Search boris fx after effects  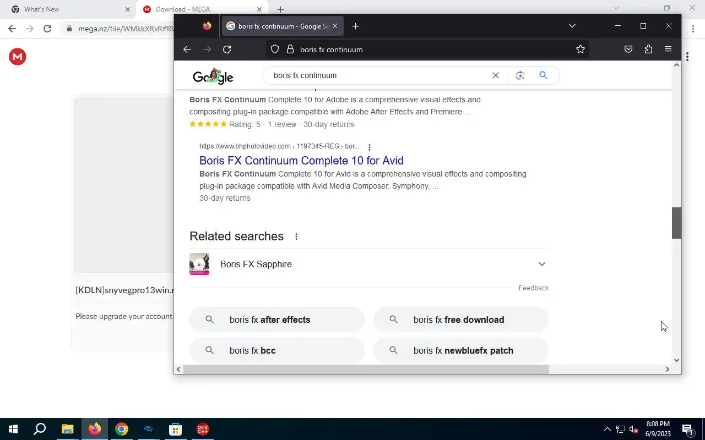(x=277, y=320)
